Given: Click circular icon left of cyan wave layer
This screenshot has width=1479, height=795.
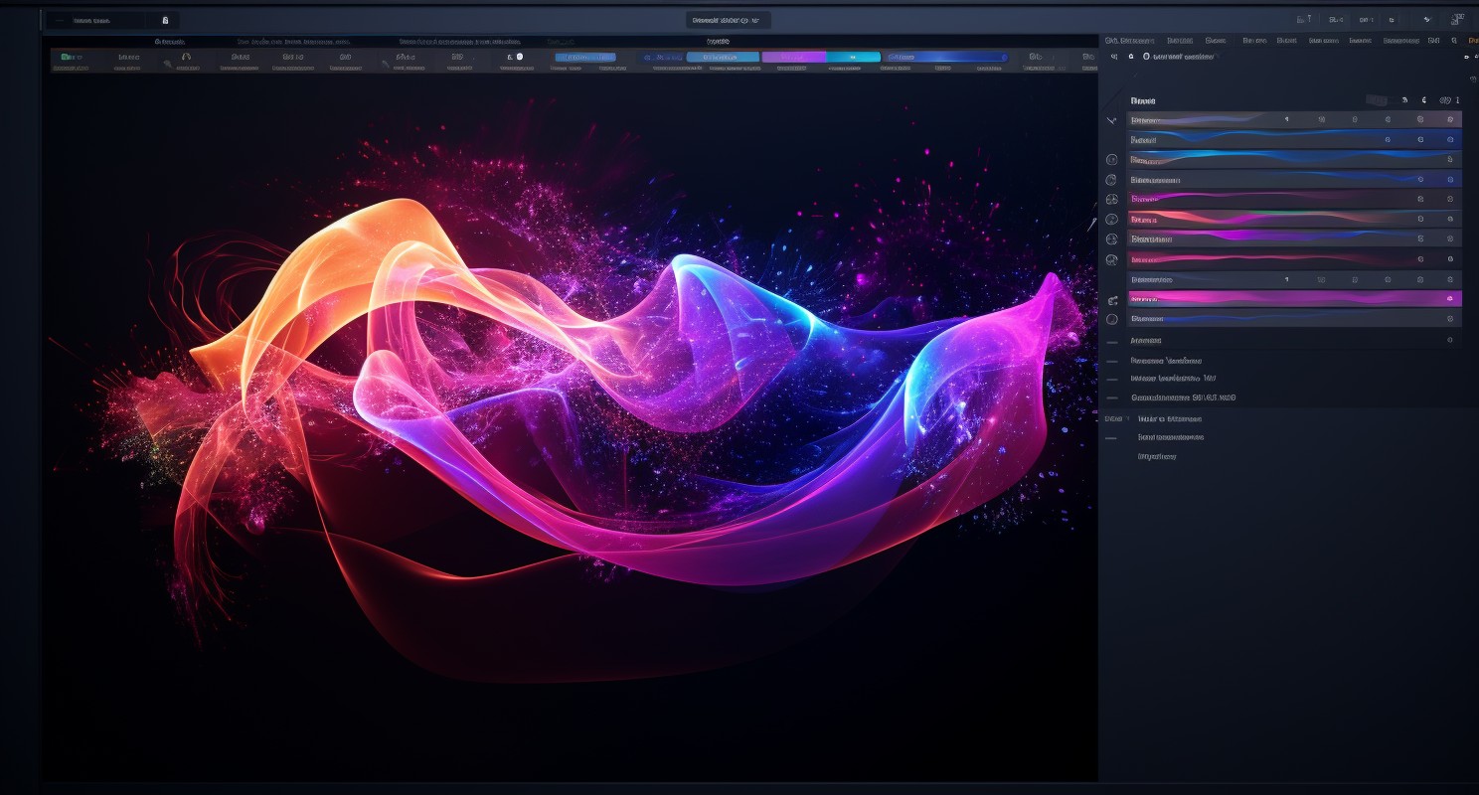Looking at the screenshot, I should 1111,159.
